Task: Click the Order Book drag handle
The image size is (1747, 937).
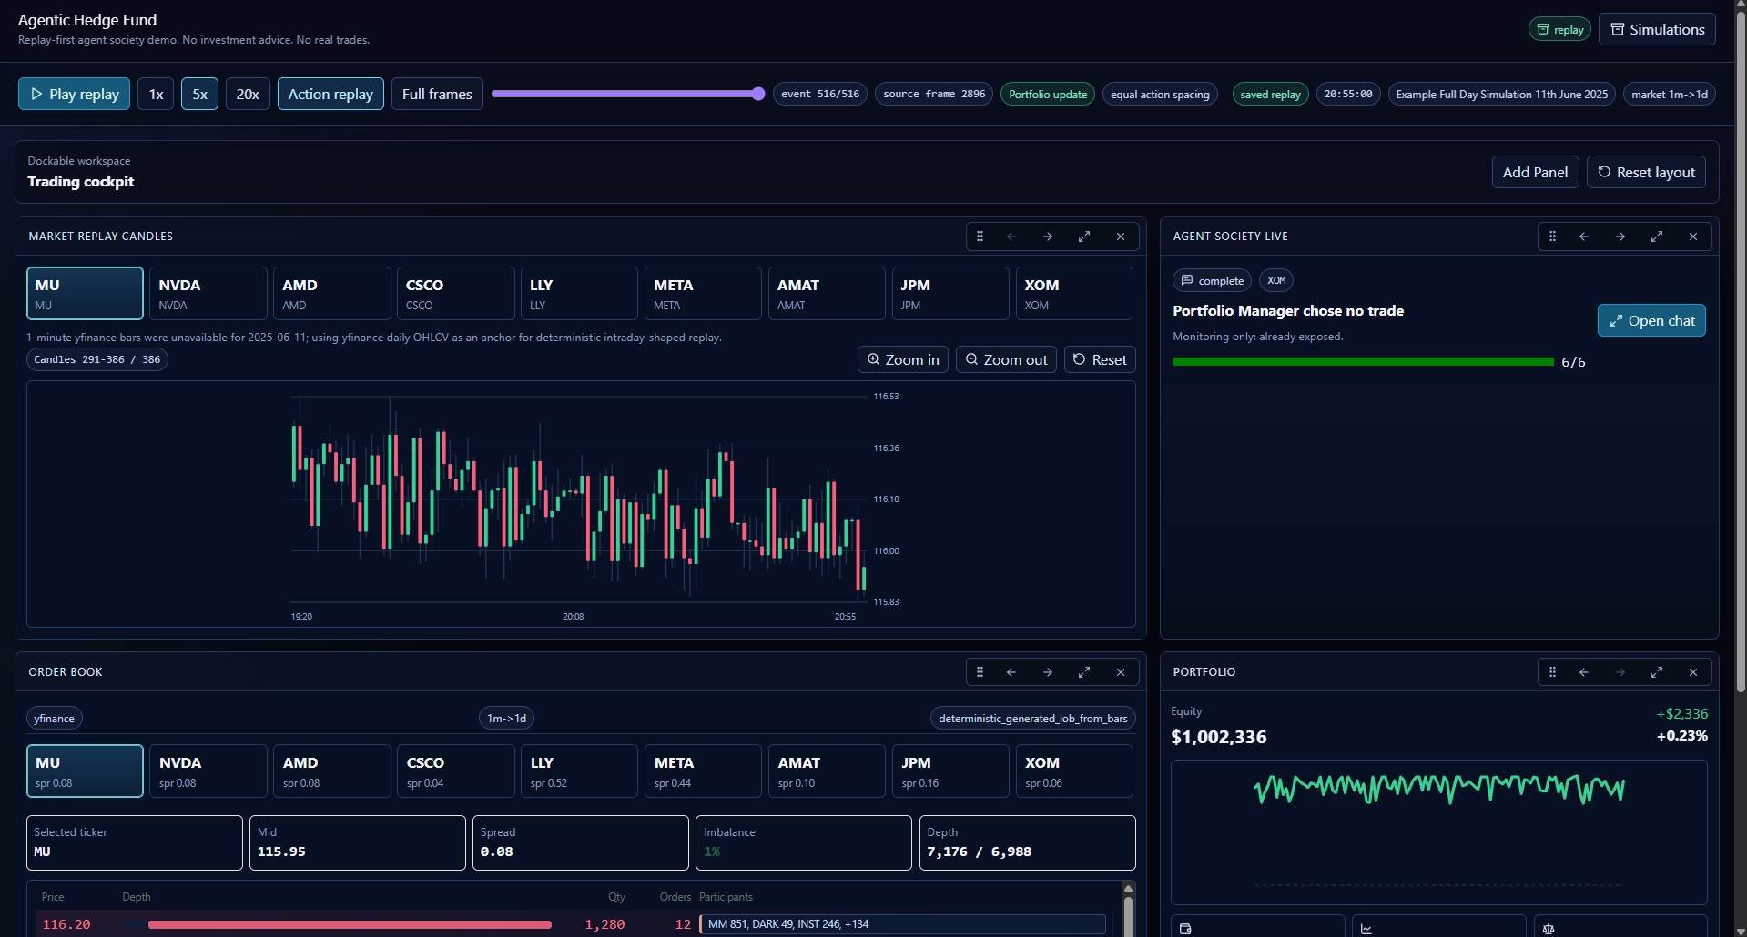Action: click(980, 672)
